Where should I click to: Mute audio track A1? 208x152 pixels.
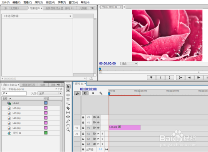tap(98, 134)
